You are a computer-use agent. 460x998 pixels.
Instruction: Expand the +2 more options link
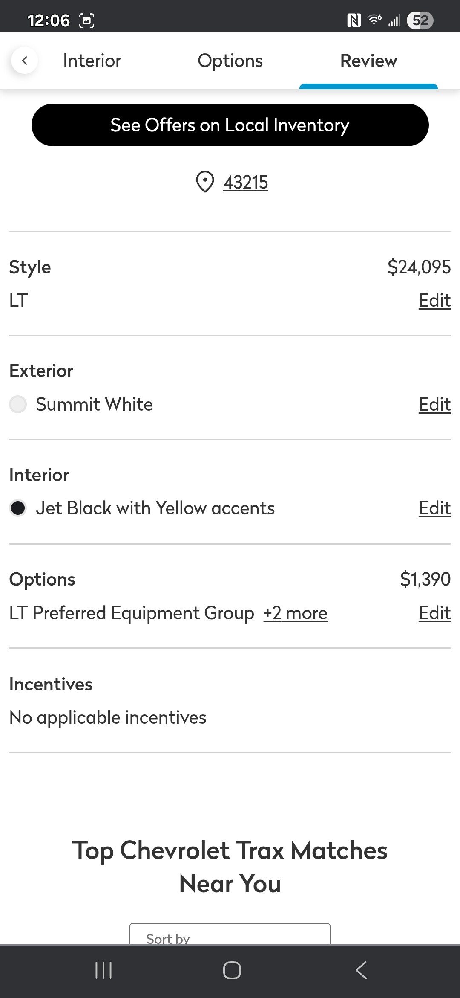pyautogui.click(x=295, y=613)
